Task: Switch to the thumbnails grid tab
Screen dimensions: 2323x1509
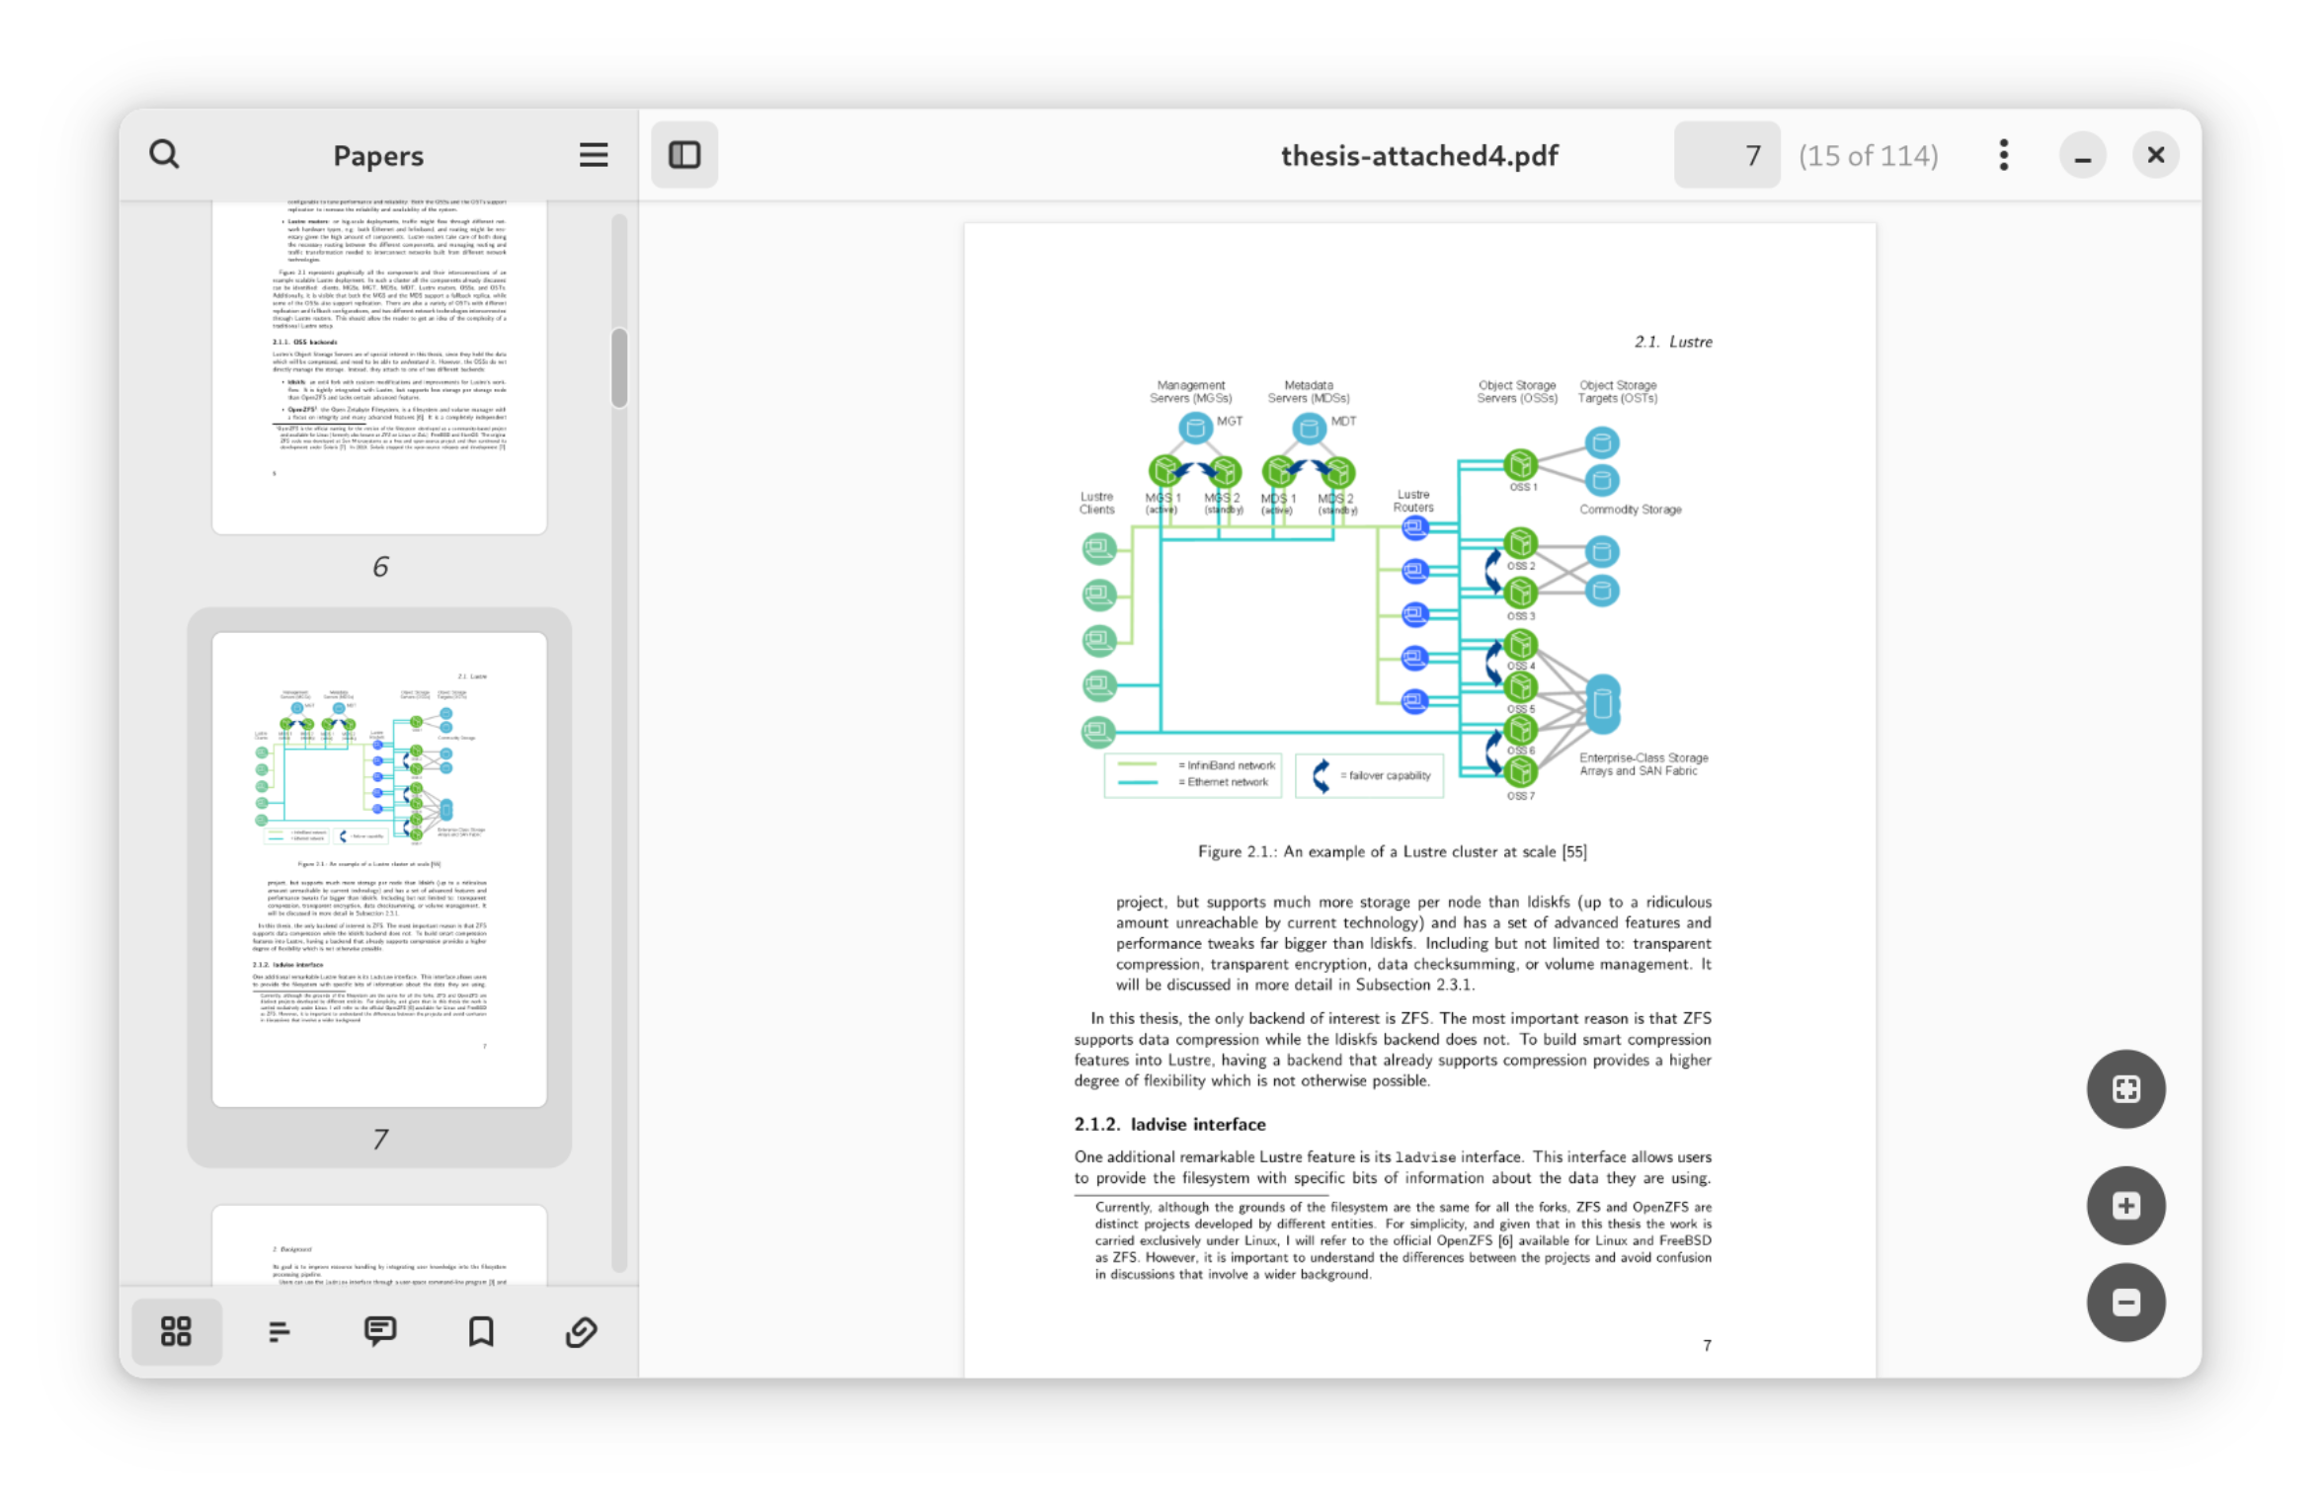Action: 177,1331
